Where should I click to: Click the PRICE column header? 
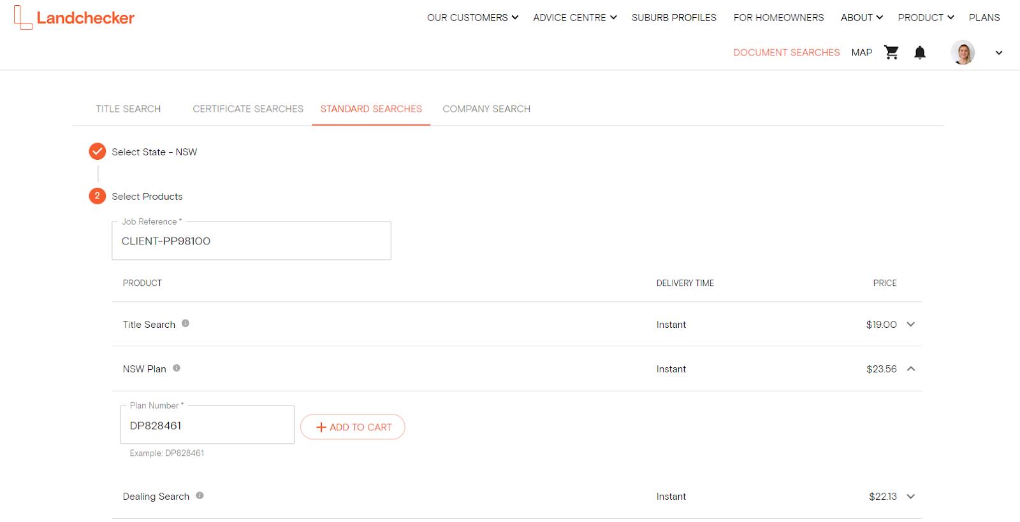click(885, 283)
